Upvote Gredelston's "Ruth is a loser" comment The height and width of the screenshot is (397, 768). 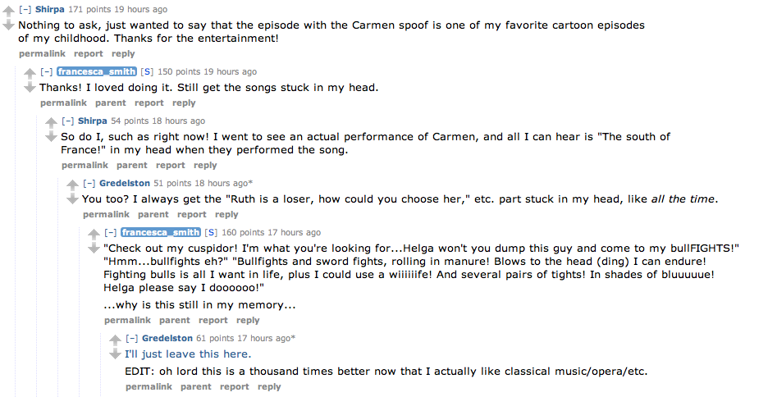[72, 185]
